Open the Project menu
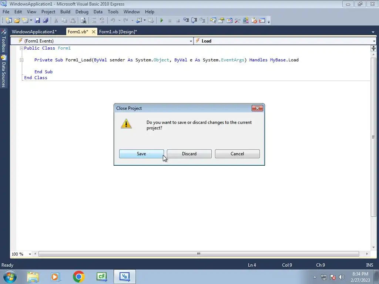379x284 pixels. pos(48,11)
